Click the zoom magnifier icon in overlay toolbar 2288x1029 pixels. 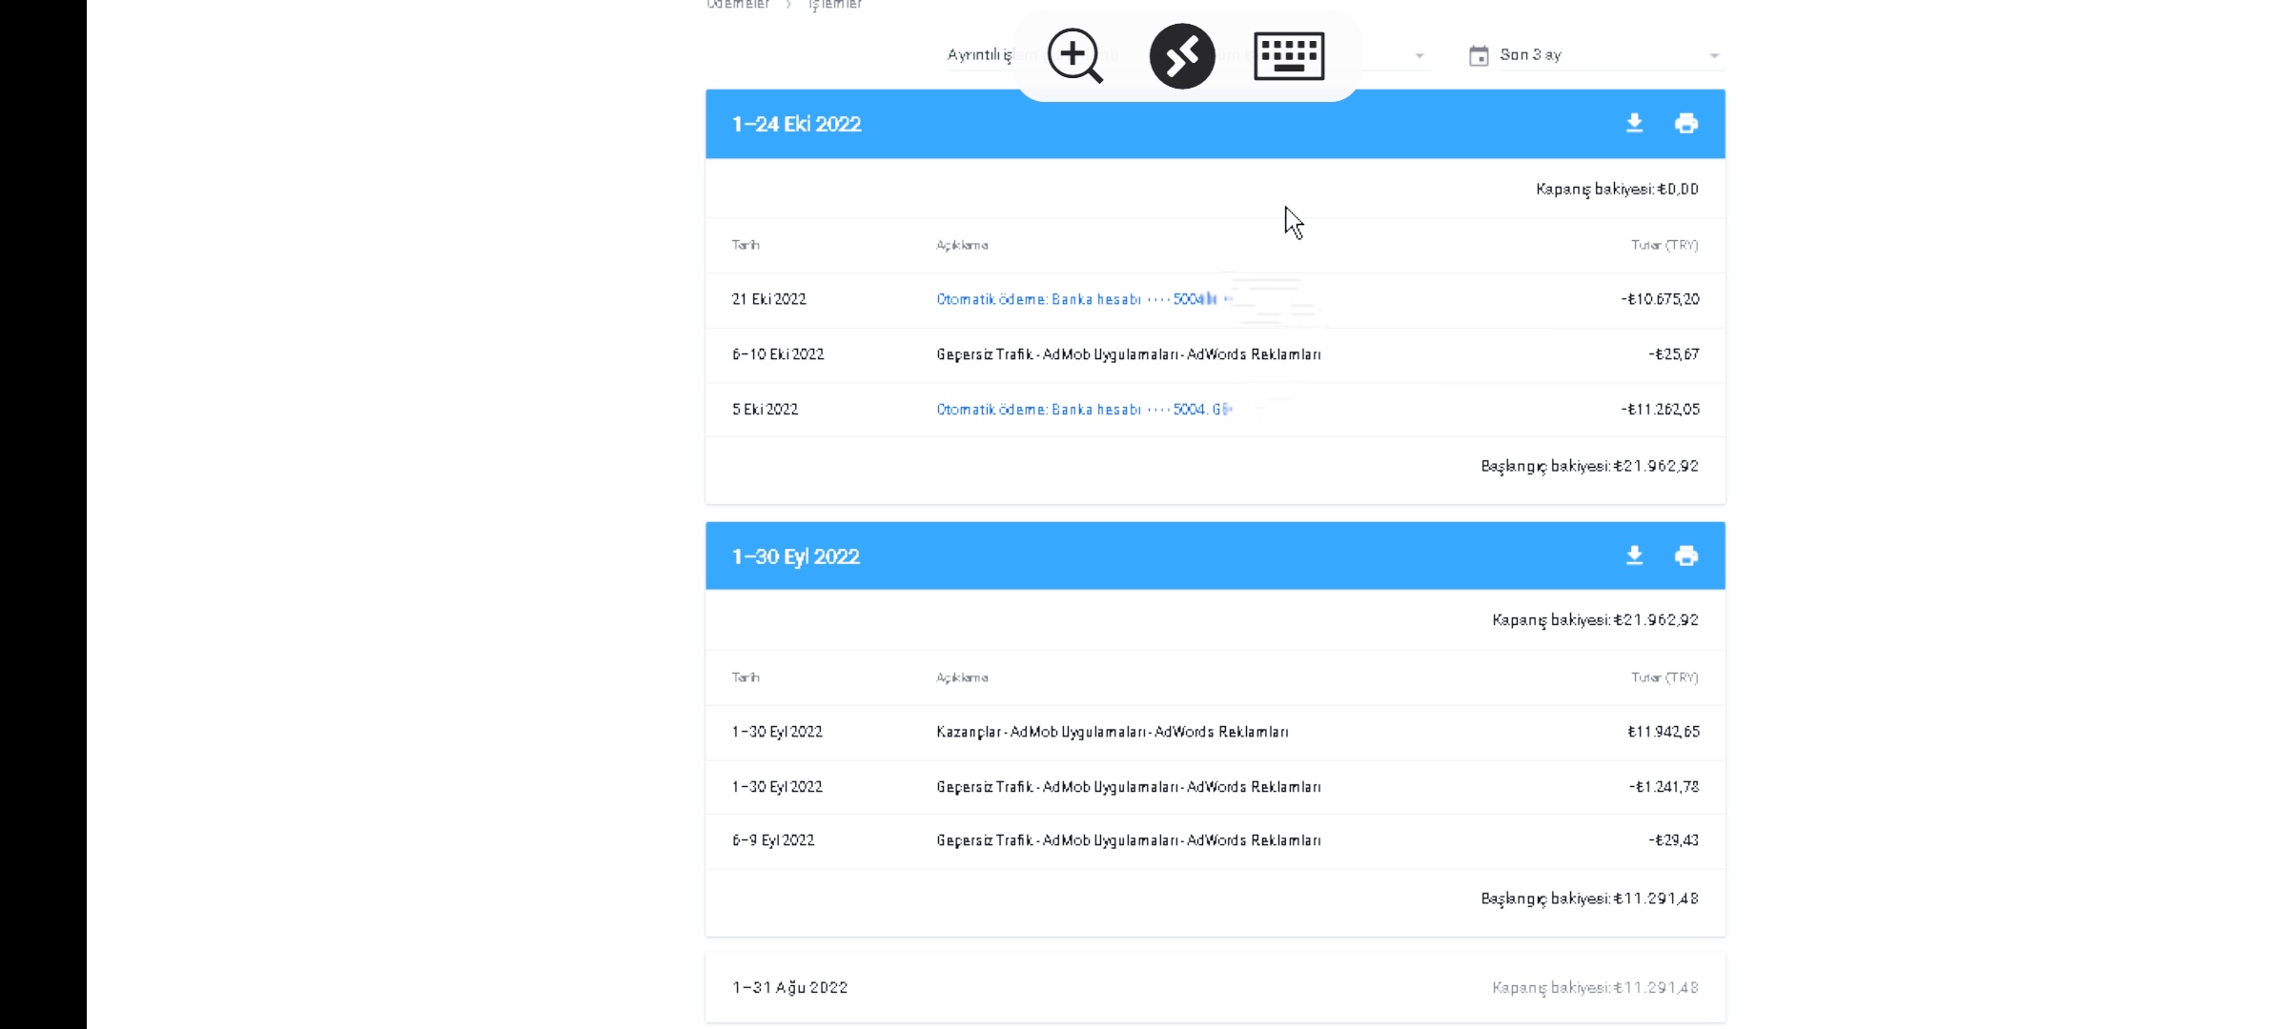point(1074,56)
